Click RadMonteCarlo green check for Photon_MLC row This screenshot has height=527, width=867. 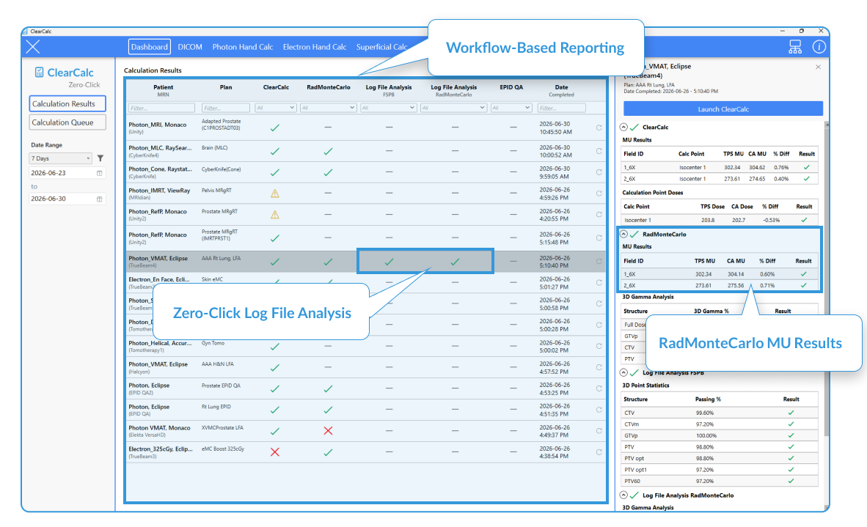(328, 151)
